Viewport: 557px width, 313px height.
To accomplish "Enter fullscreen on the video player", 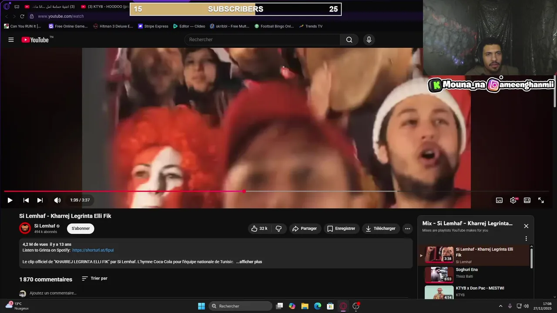I will pyautogui.click(x=541, y=200).
